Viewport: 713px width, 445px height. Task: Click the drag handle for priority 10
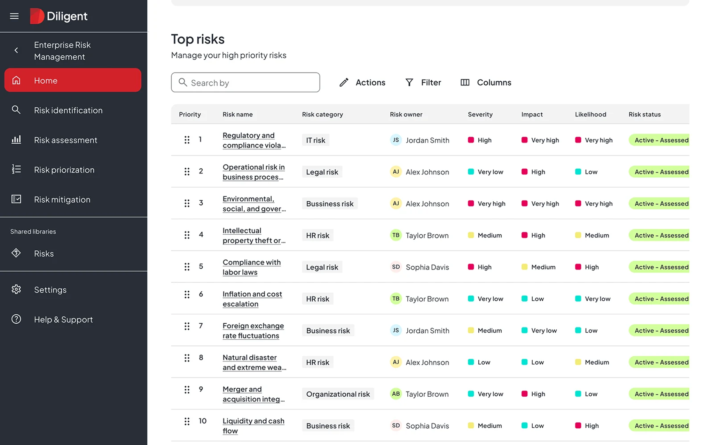187,421
